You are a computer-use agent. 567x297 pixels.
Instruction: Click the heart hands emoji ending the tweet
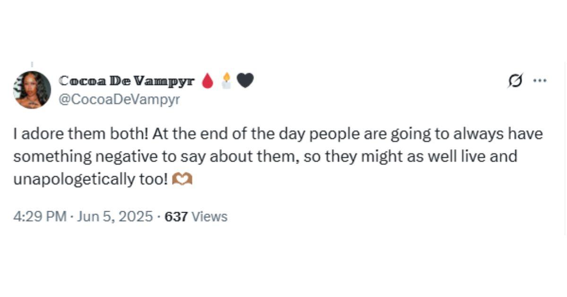(182, 180)
